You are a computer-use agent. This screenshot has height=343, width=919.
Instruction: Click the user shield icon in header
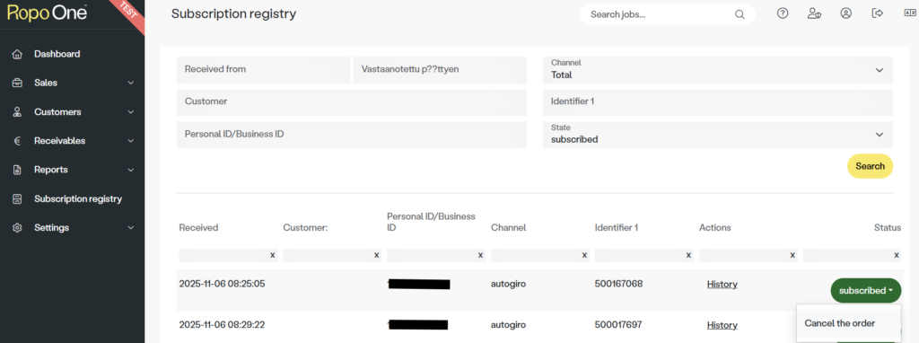813,13
